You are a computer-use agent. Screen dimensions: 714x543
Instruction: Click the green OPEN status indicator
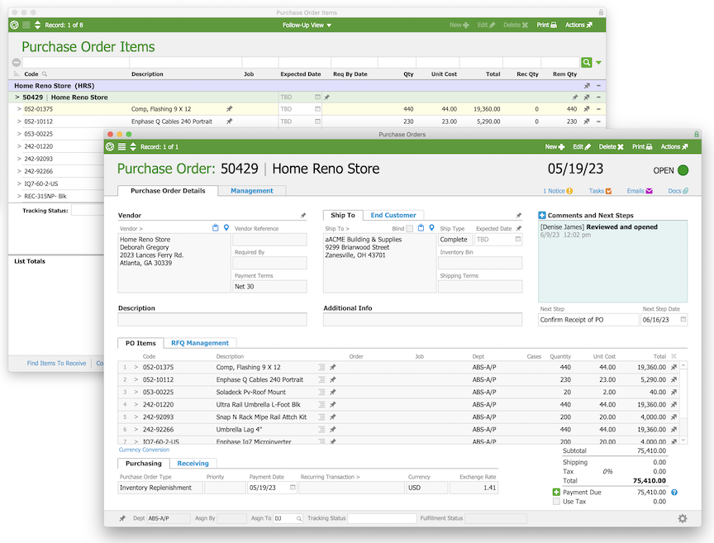pyautogui.click(x=683, y=171)
